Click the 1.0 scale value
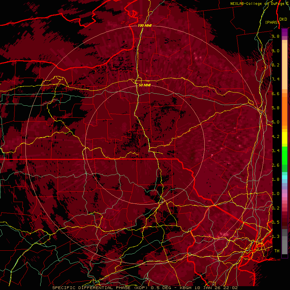The height and width of the screenshot is (290, 290). 275,194
